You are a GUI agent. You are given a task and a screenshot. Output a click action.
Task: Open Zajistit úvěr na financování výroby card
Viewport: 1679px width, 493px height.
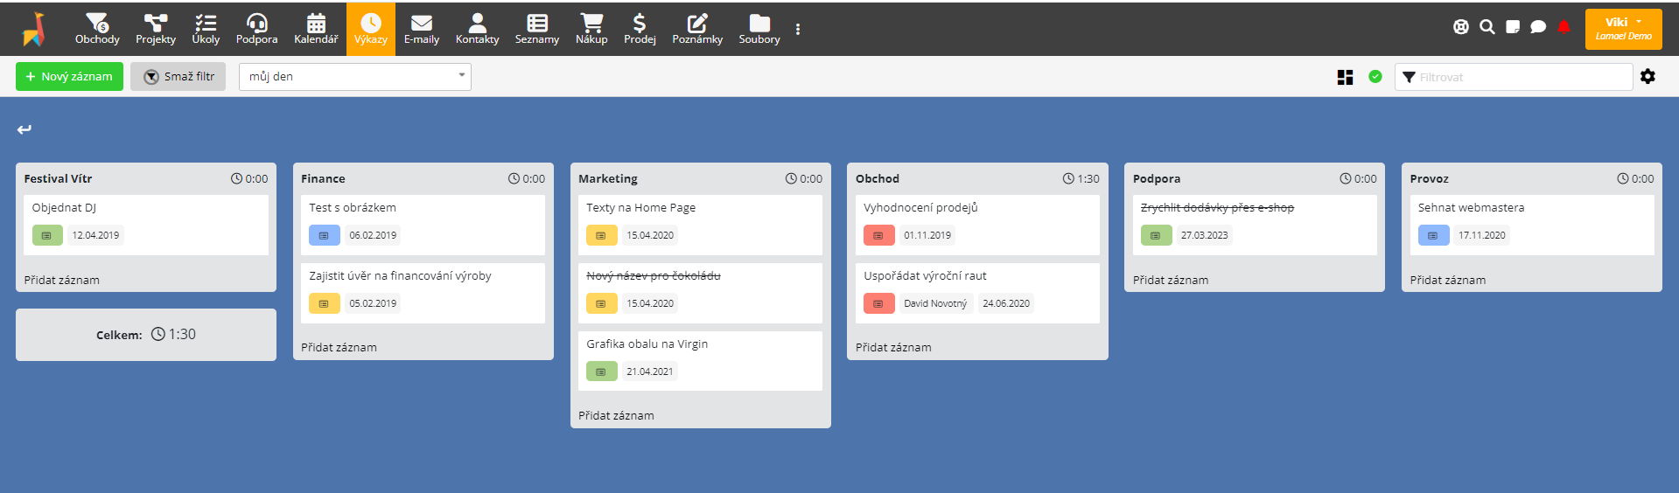[423, 293]
